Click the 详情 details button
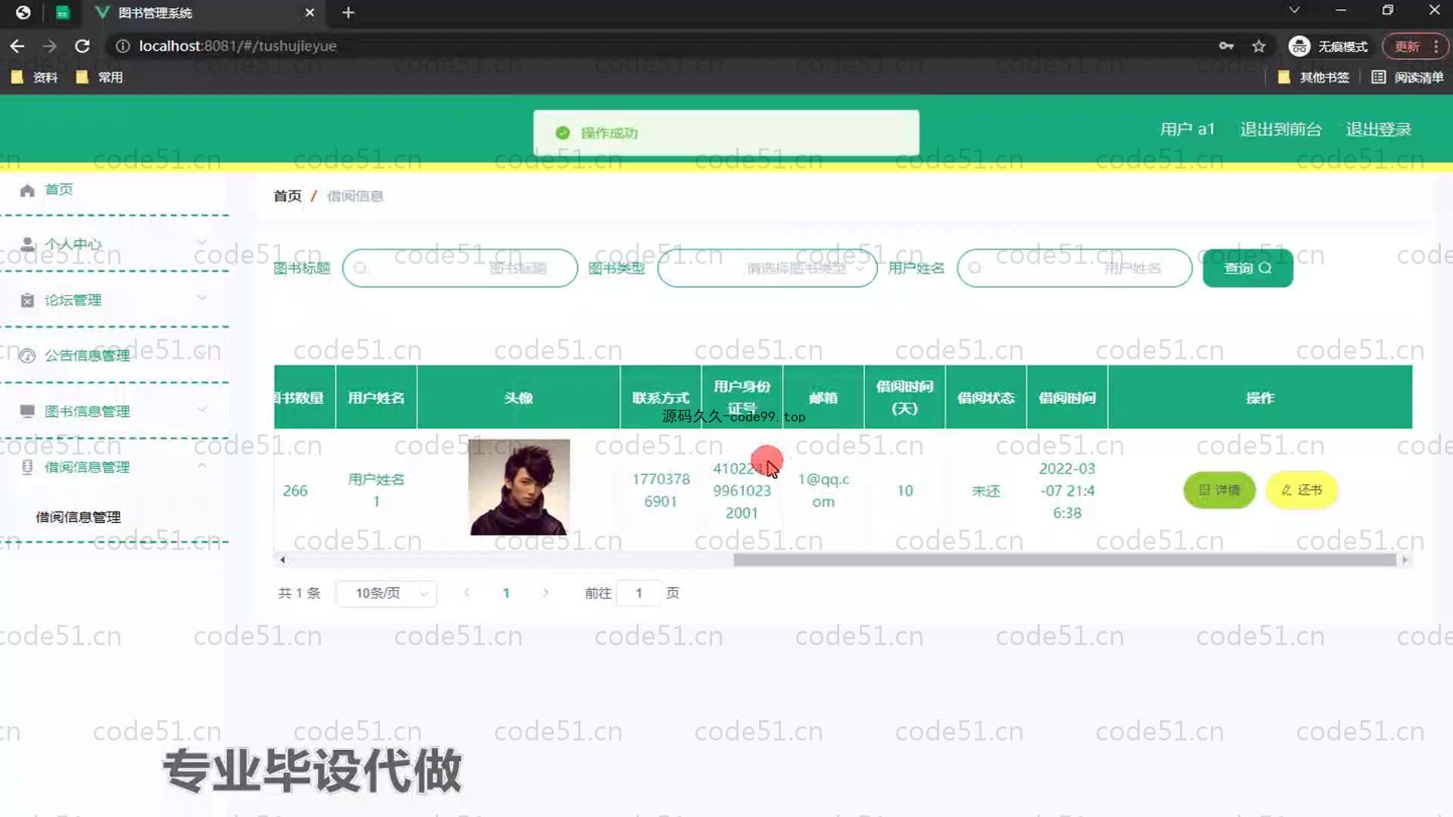The width and height of the screenshot is (1453, 817). [x=1219, y=490]
